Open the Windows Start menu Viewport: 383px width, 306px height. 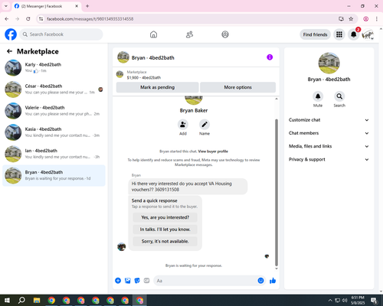click(x=7, y=301)
